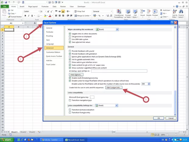Uncheck Provide feedback with animation
189x142 pixels.
[x=70, y=54]
